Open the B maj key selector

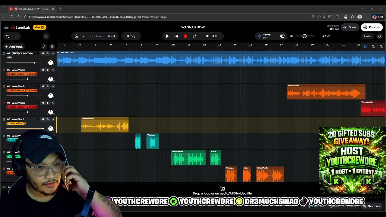(x=131, y=36)
